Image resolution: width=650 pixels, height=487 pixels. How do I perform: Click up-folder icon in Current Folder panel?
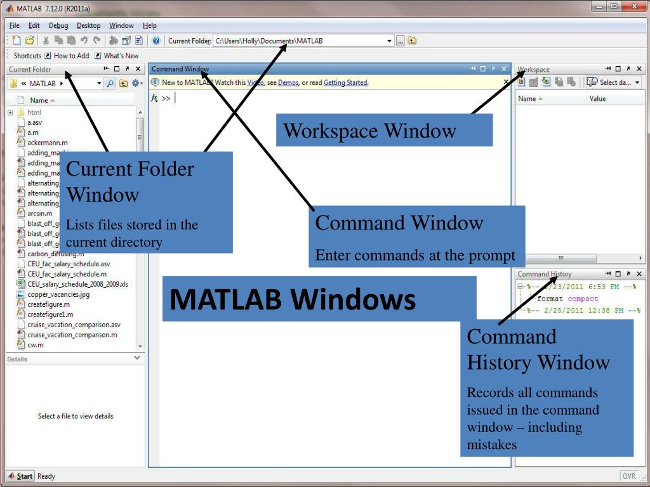[x=124, y=83]
